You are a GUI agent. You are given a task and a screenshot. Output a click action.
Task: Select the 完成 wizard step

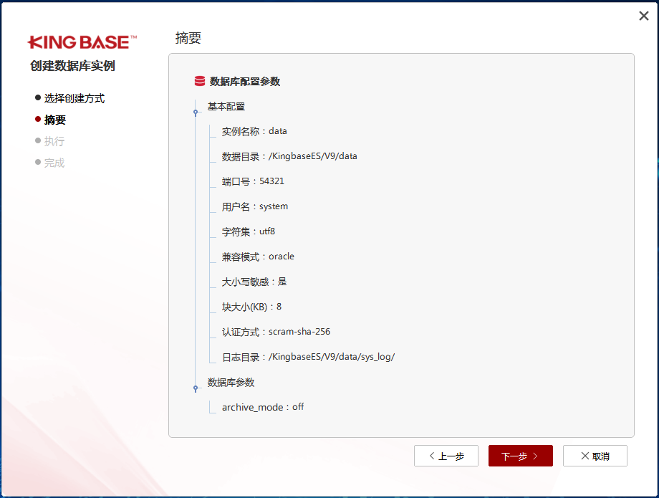pyautogui.click(x=55, y=162)
